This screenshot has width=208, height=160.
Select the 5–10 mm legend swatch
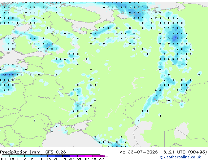pyautogui.click(x=36, y=156)
